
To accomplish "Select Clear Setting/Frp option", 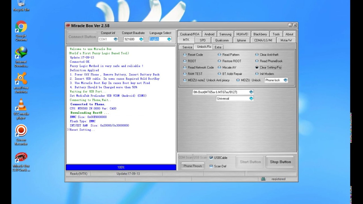I will 269,67.
